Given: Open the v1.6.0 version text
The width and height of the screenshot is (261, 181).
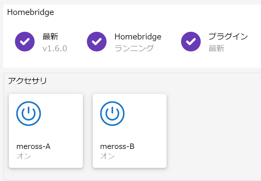Looking at the screenshot, I should [55, 49].
